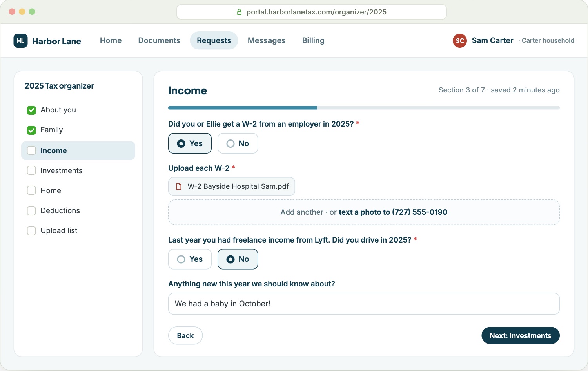This screenshot has height=371, width=588.
Task: Select Yes for Lyft driving question
Action: 190,259
